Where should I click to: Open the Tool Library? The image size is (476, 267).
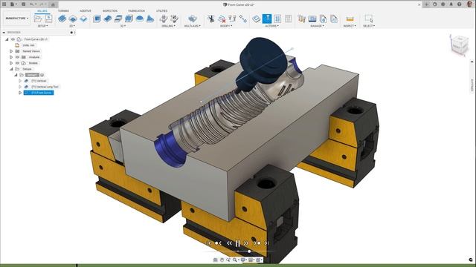tap(301, 19)
